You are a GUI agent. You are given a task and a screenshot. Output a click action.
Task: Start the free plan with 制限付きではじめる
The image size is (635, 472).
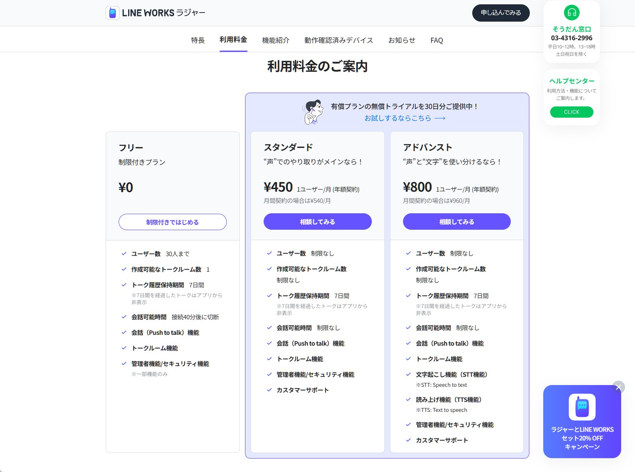coord(173,222)
